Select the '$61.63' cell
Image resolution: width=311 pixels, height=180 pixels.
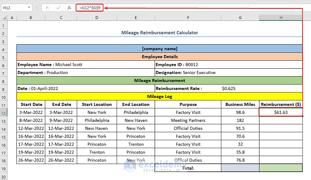pyautogui.click(x=281, y=112)
